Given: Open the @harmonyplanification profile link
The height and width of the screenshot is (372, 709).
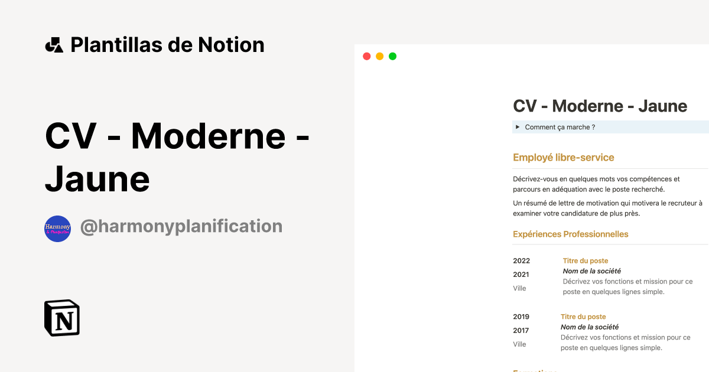Looking at the screenshot, I should pos(182,226).
